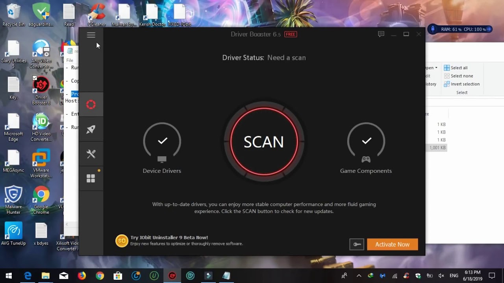This screenshot has height=283, width=504.
Task: Select the AVG TuneUp desktop shortcut
Action: coord(13,234)
